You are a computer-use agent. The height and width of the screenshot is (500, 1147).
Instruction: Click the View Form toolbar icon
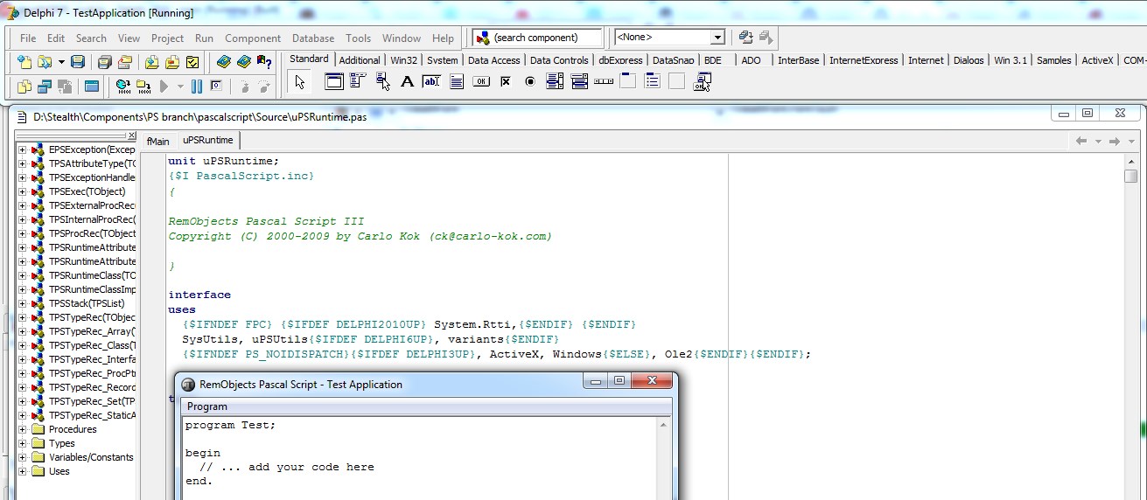[44, 87]
